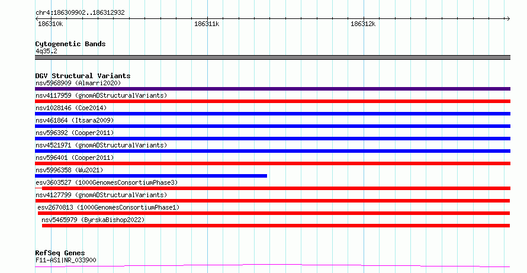This screenshot has height=273, width=527.
Task: Open the nsv4521971 (gnomADStructuralVariants) label
Action: point(101,145)
